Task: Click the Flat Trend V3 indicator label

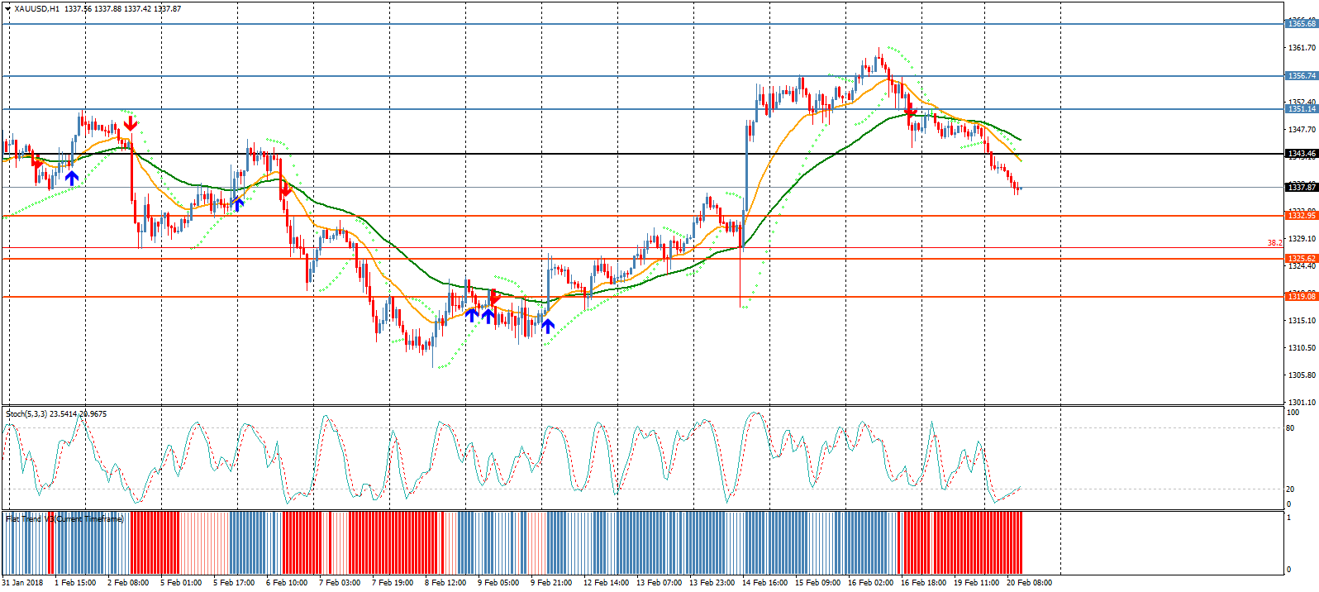Action: pos(64,519)
